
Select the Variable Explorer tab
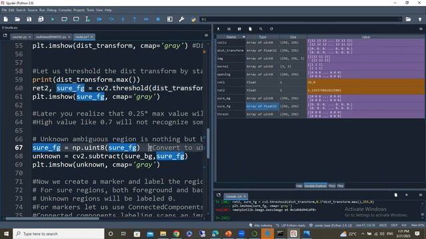[315, 186]
